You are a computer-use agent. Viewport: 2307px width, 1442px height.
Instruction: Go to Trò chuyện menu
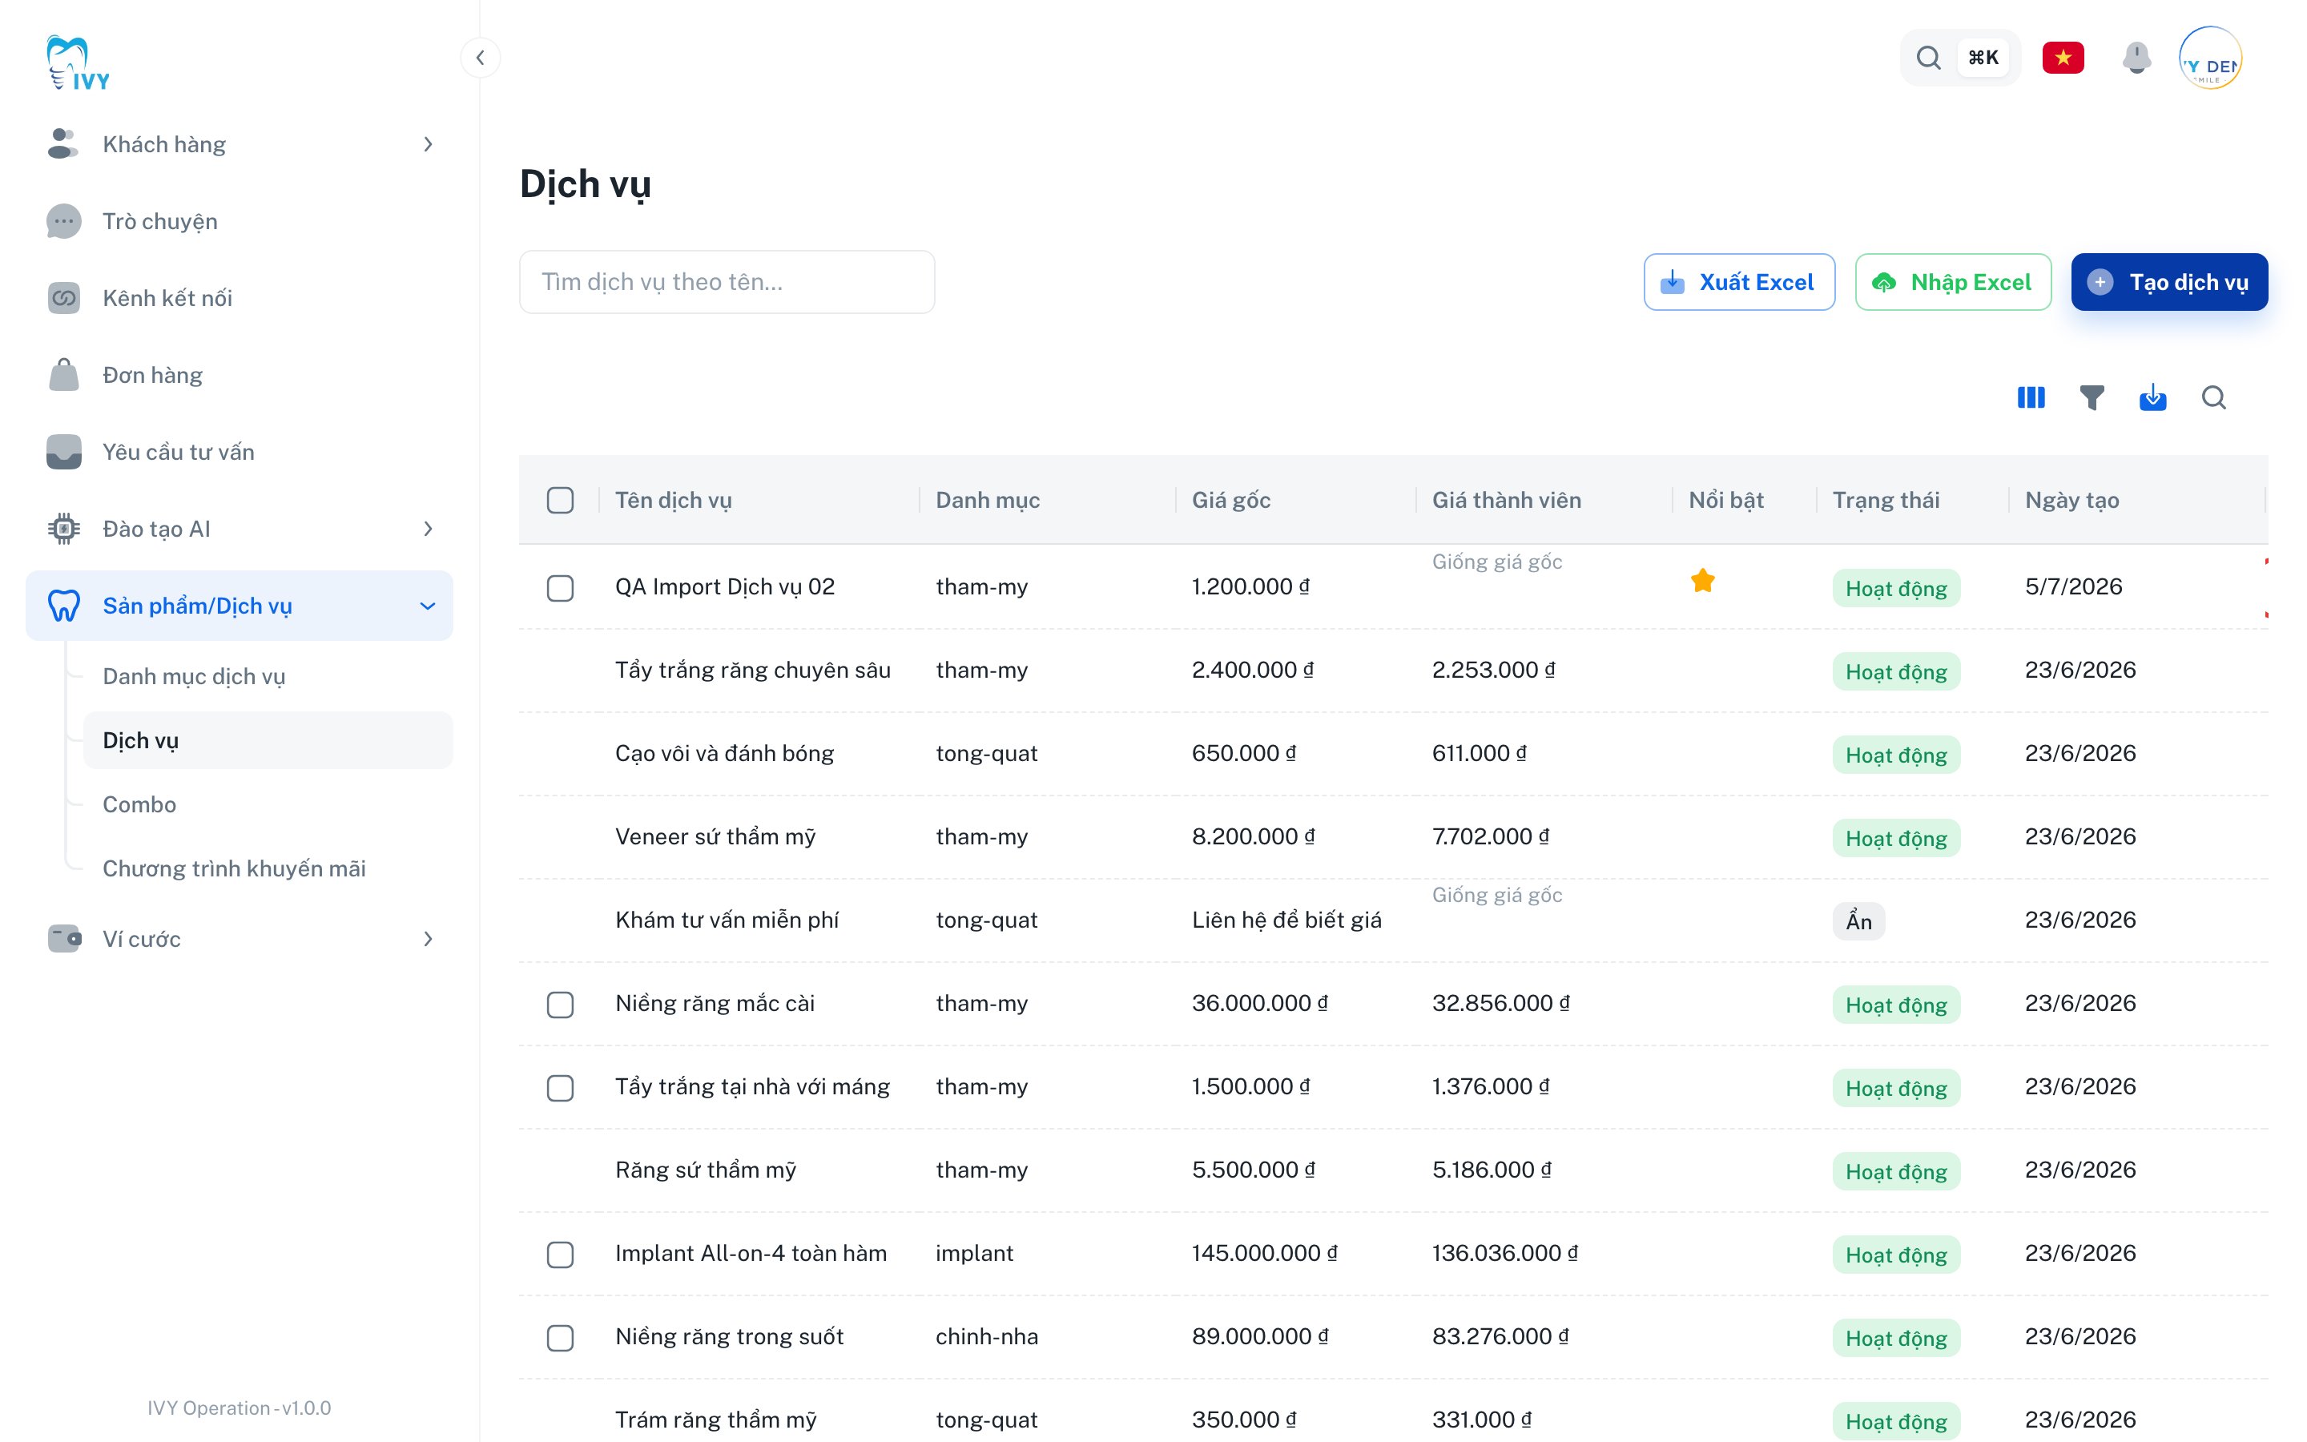pos(159,221)
